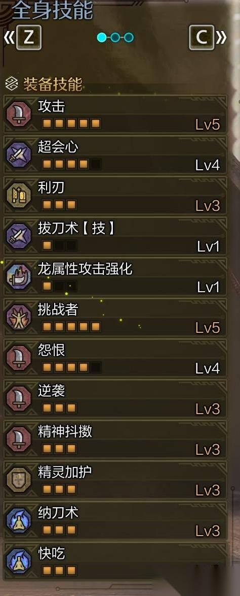Click the 挑战者 skill icon

click(19, 318)
